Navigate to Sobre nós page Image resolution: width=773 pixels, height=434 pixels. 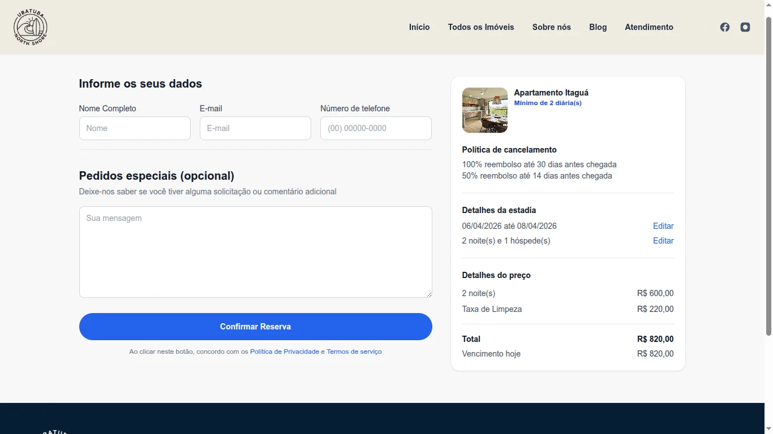pyautogui.click(x=551, y=27)
